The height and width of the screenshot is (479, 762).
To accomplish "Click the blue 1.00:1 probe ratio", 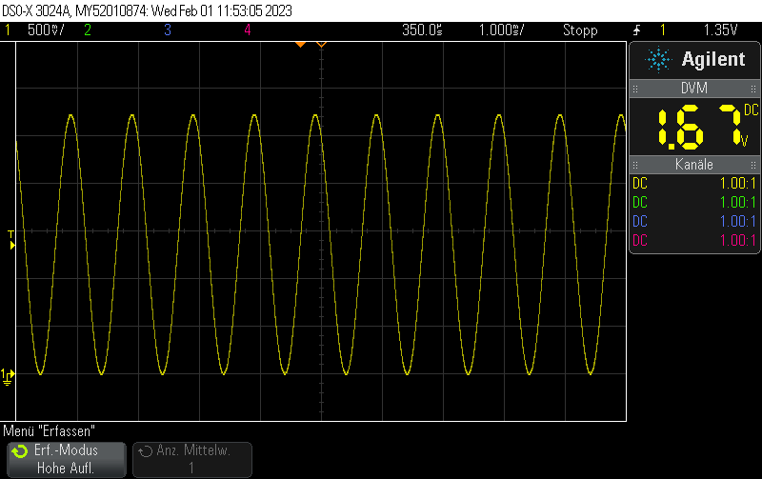I will tap(737, 222).
